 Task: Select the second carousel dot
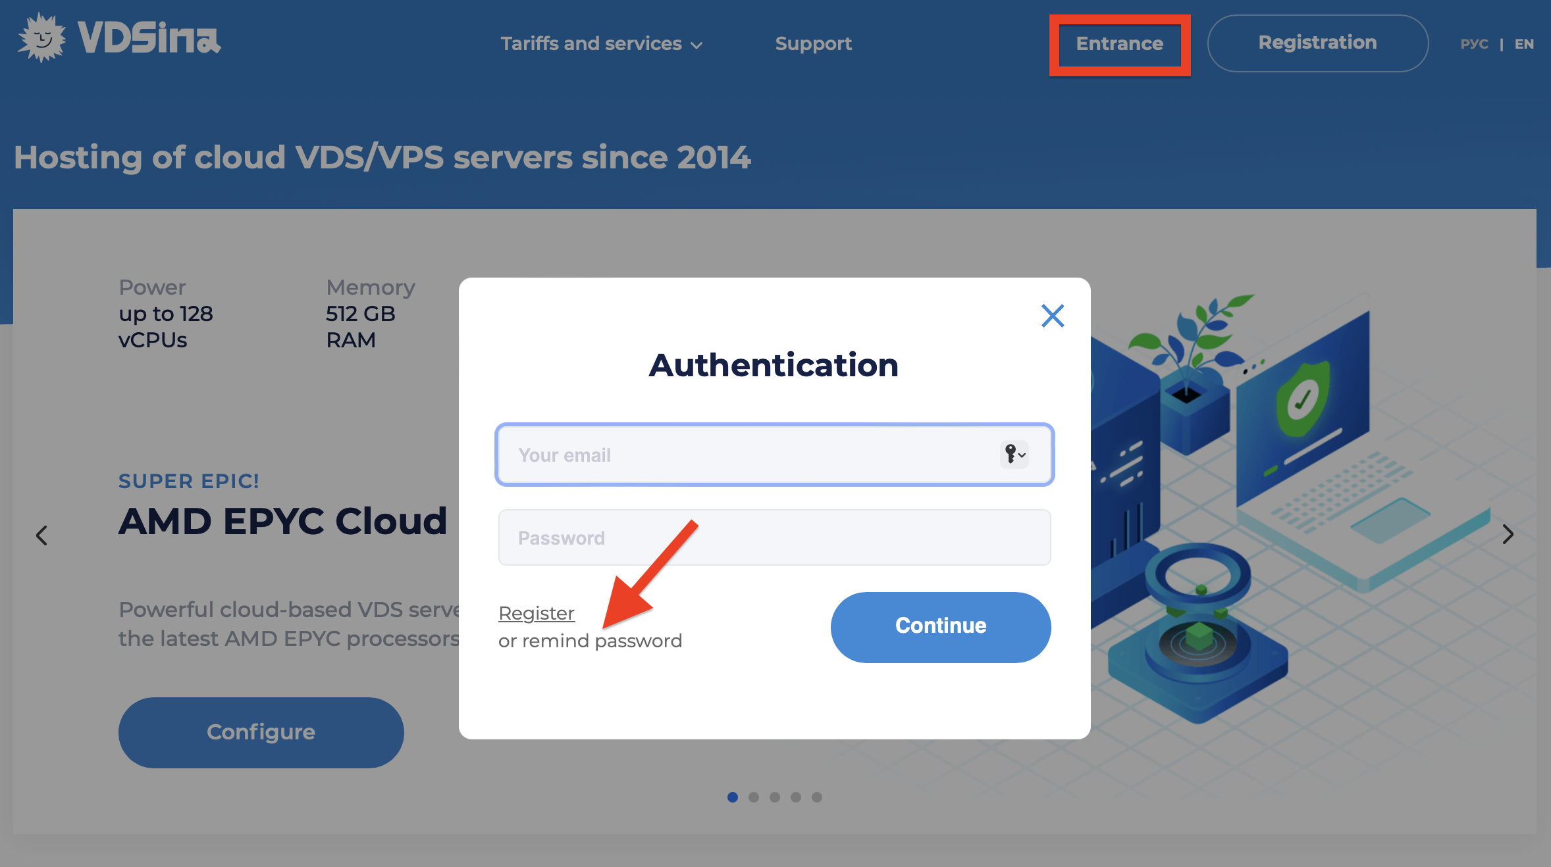[754, 797]
